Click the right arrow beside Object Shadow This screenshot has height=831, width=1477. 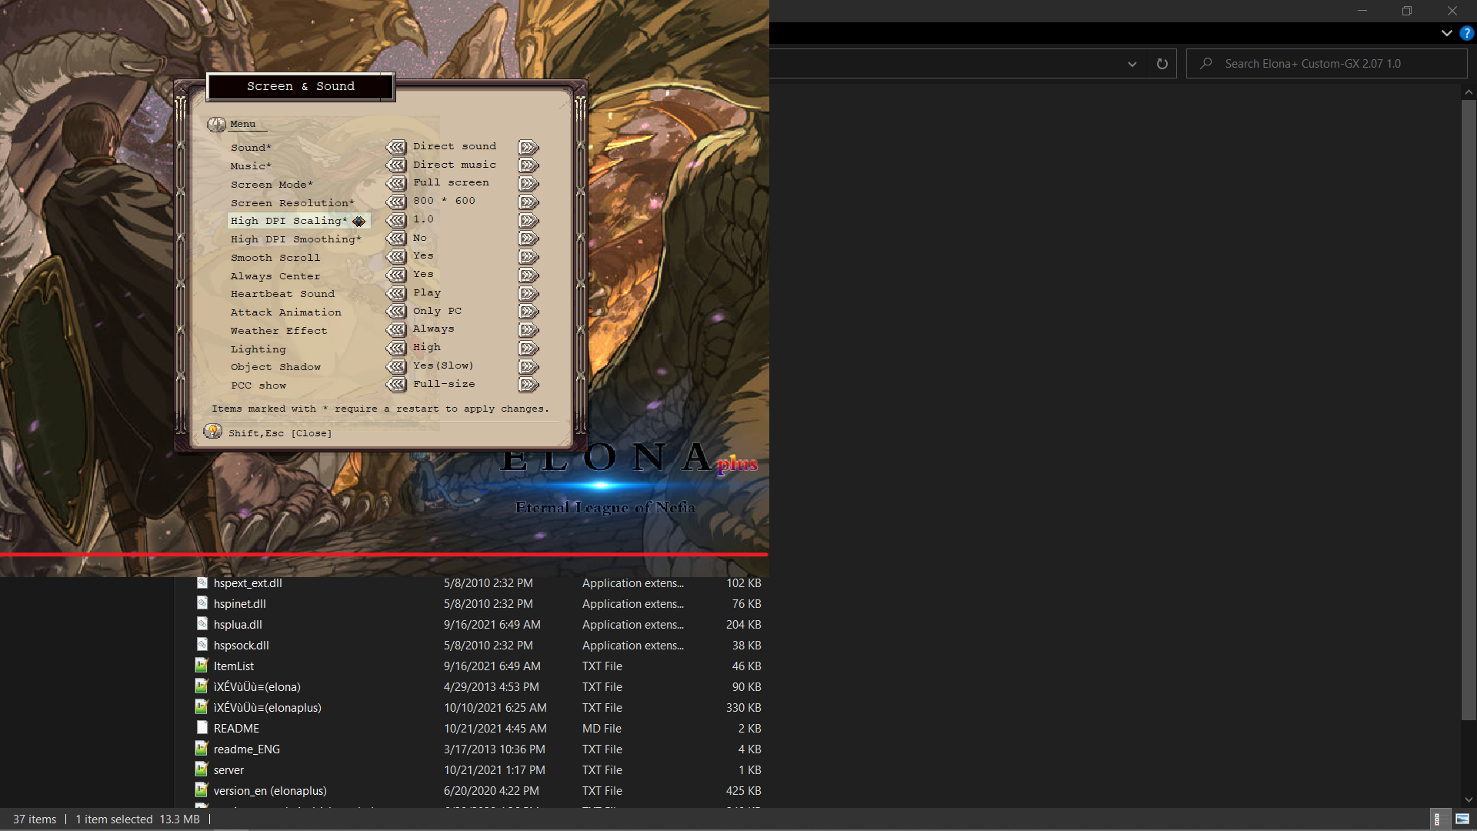(x=528, y=366)
